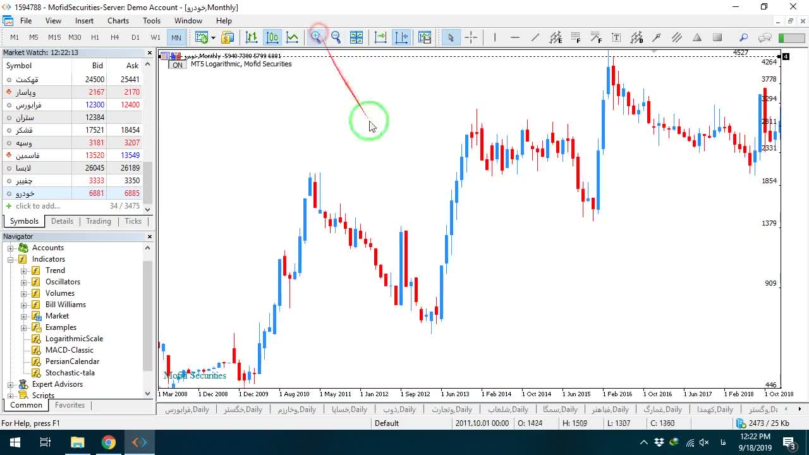Screen dimensions: 809x455
Task: Close the Navigator panel
Action: (x=150, y=236)
